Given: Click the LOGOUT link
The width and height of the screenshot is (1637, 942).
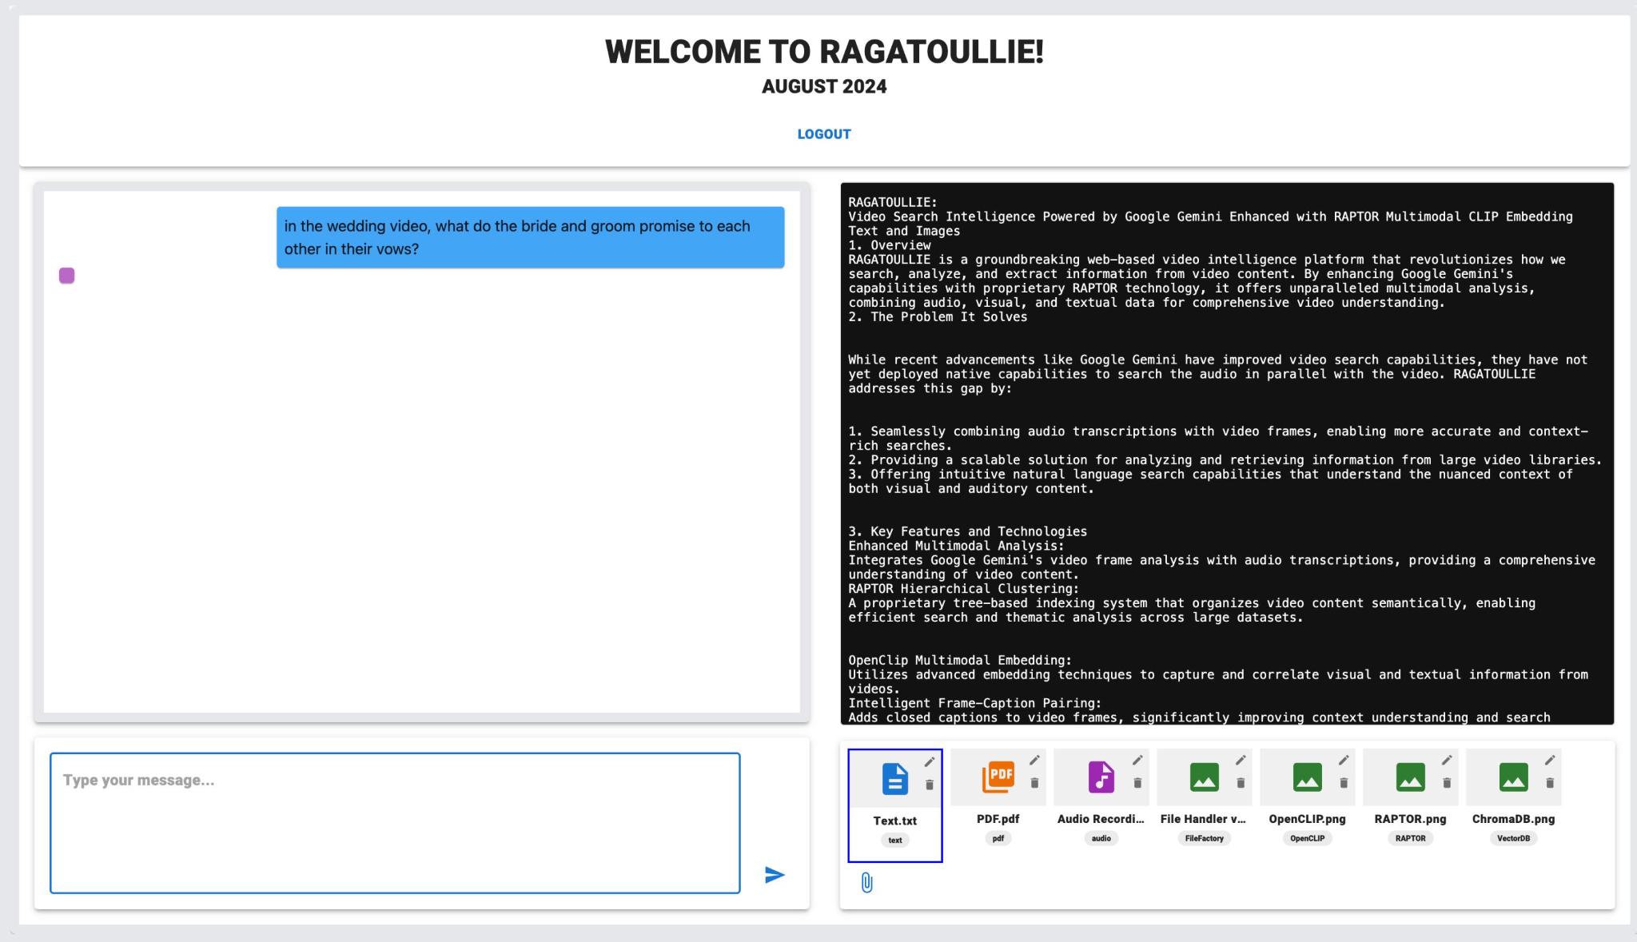Looking at the screenshot, I should (823, 134).
